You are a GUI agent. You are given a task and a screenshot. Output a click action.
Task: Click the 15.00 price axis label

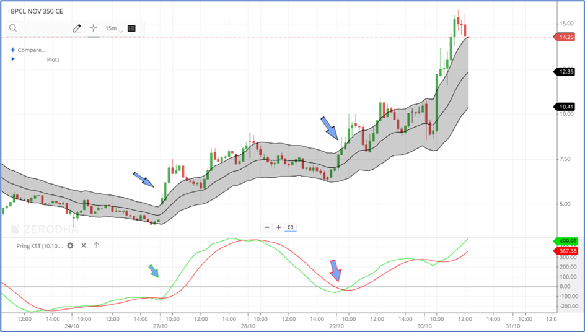click(566, 24)
